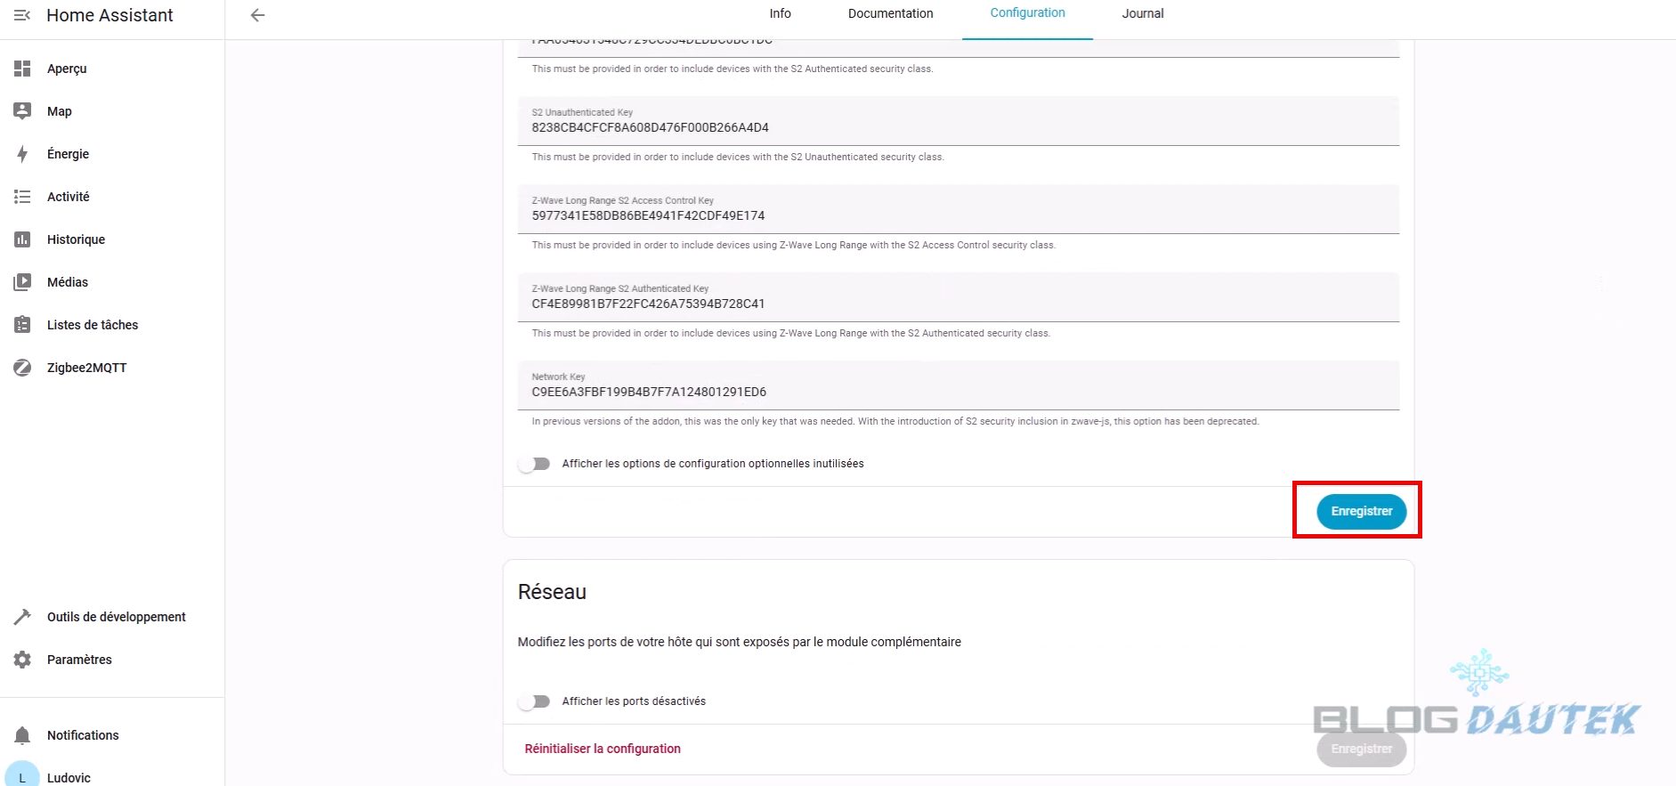Open the Paramètres gear icon
This screenshot has height=786, width=1676.
(22, 660)
